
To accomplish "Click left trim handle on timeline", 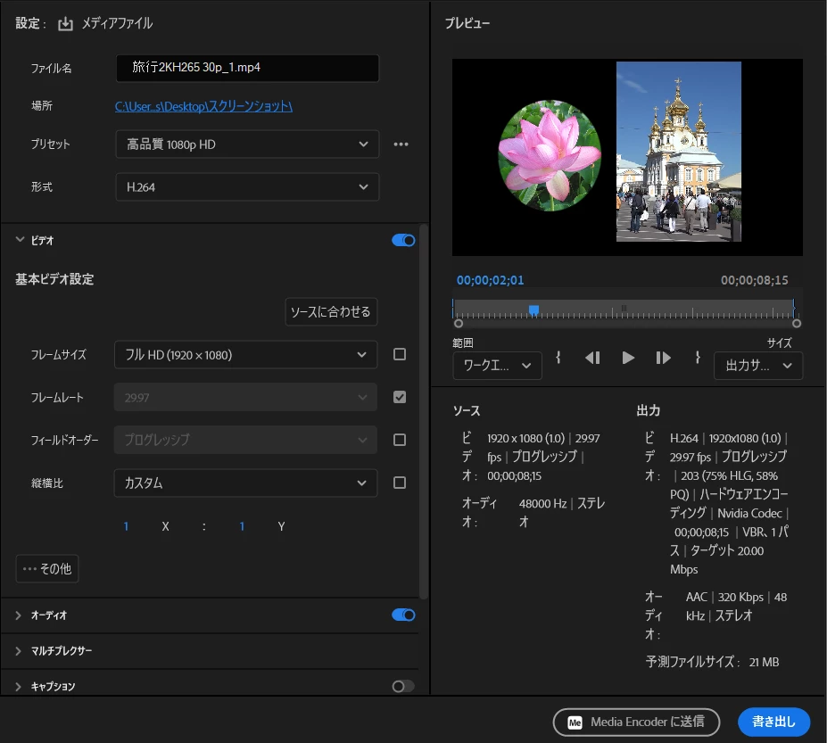I will click(x=459, y=323).
